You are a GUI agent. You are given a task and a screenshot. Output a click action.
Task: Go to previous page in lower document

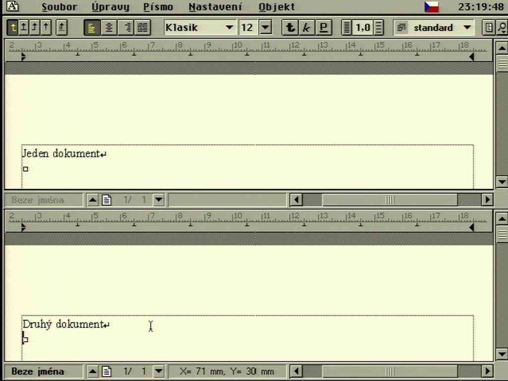tap(93, 371)
